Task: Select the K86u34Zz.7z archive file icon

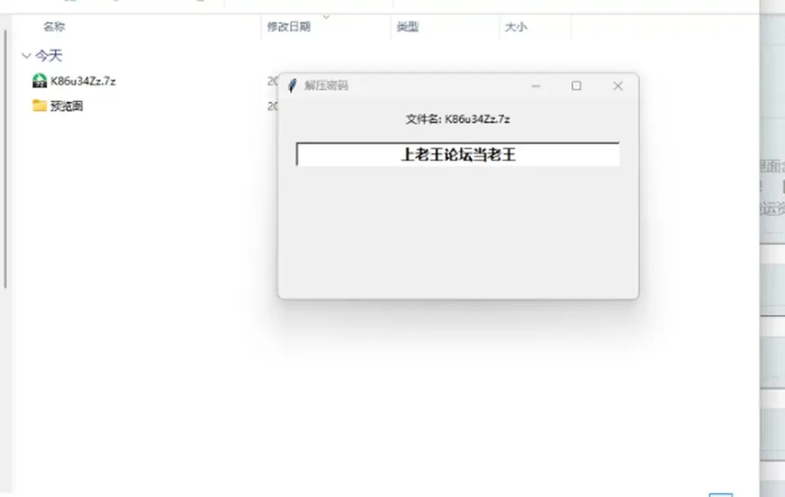Action: [39, 81]
